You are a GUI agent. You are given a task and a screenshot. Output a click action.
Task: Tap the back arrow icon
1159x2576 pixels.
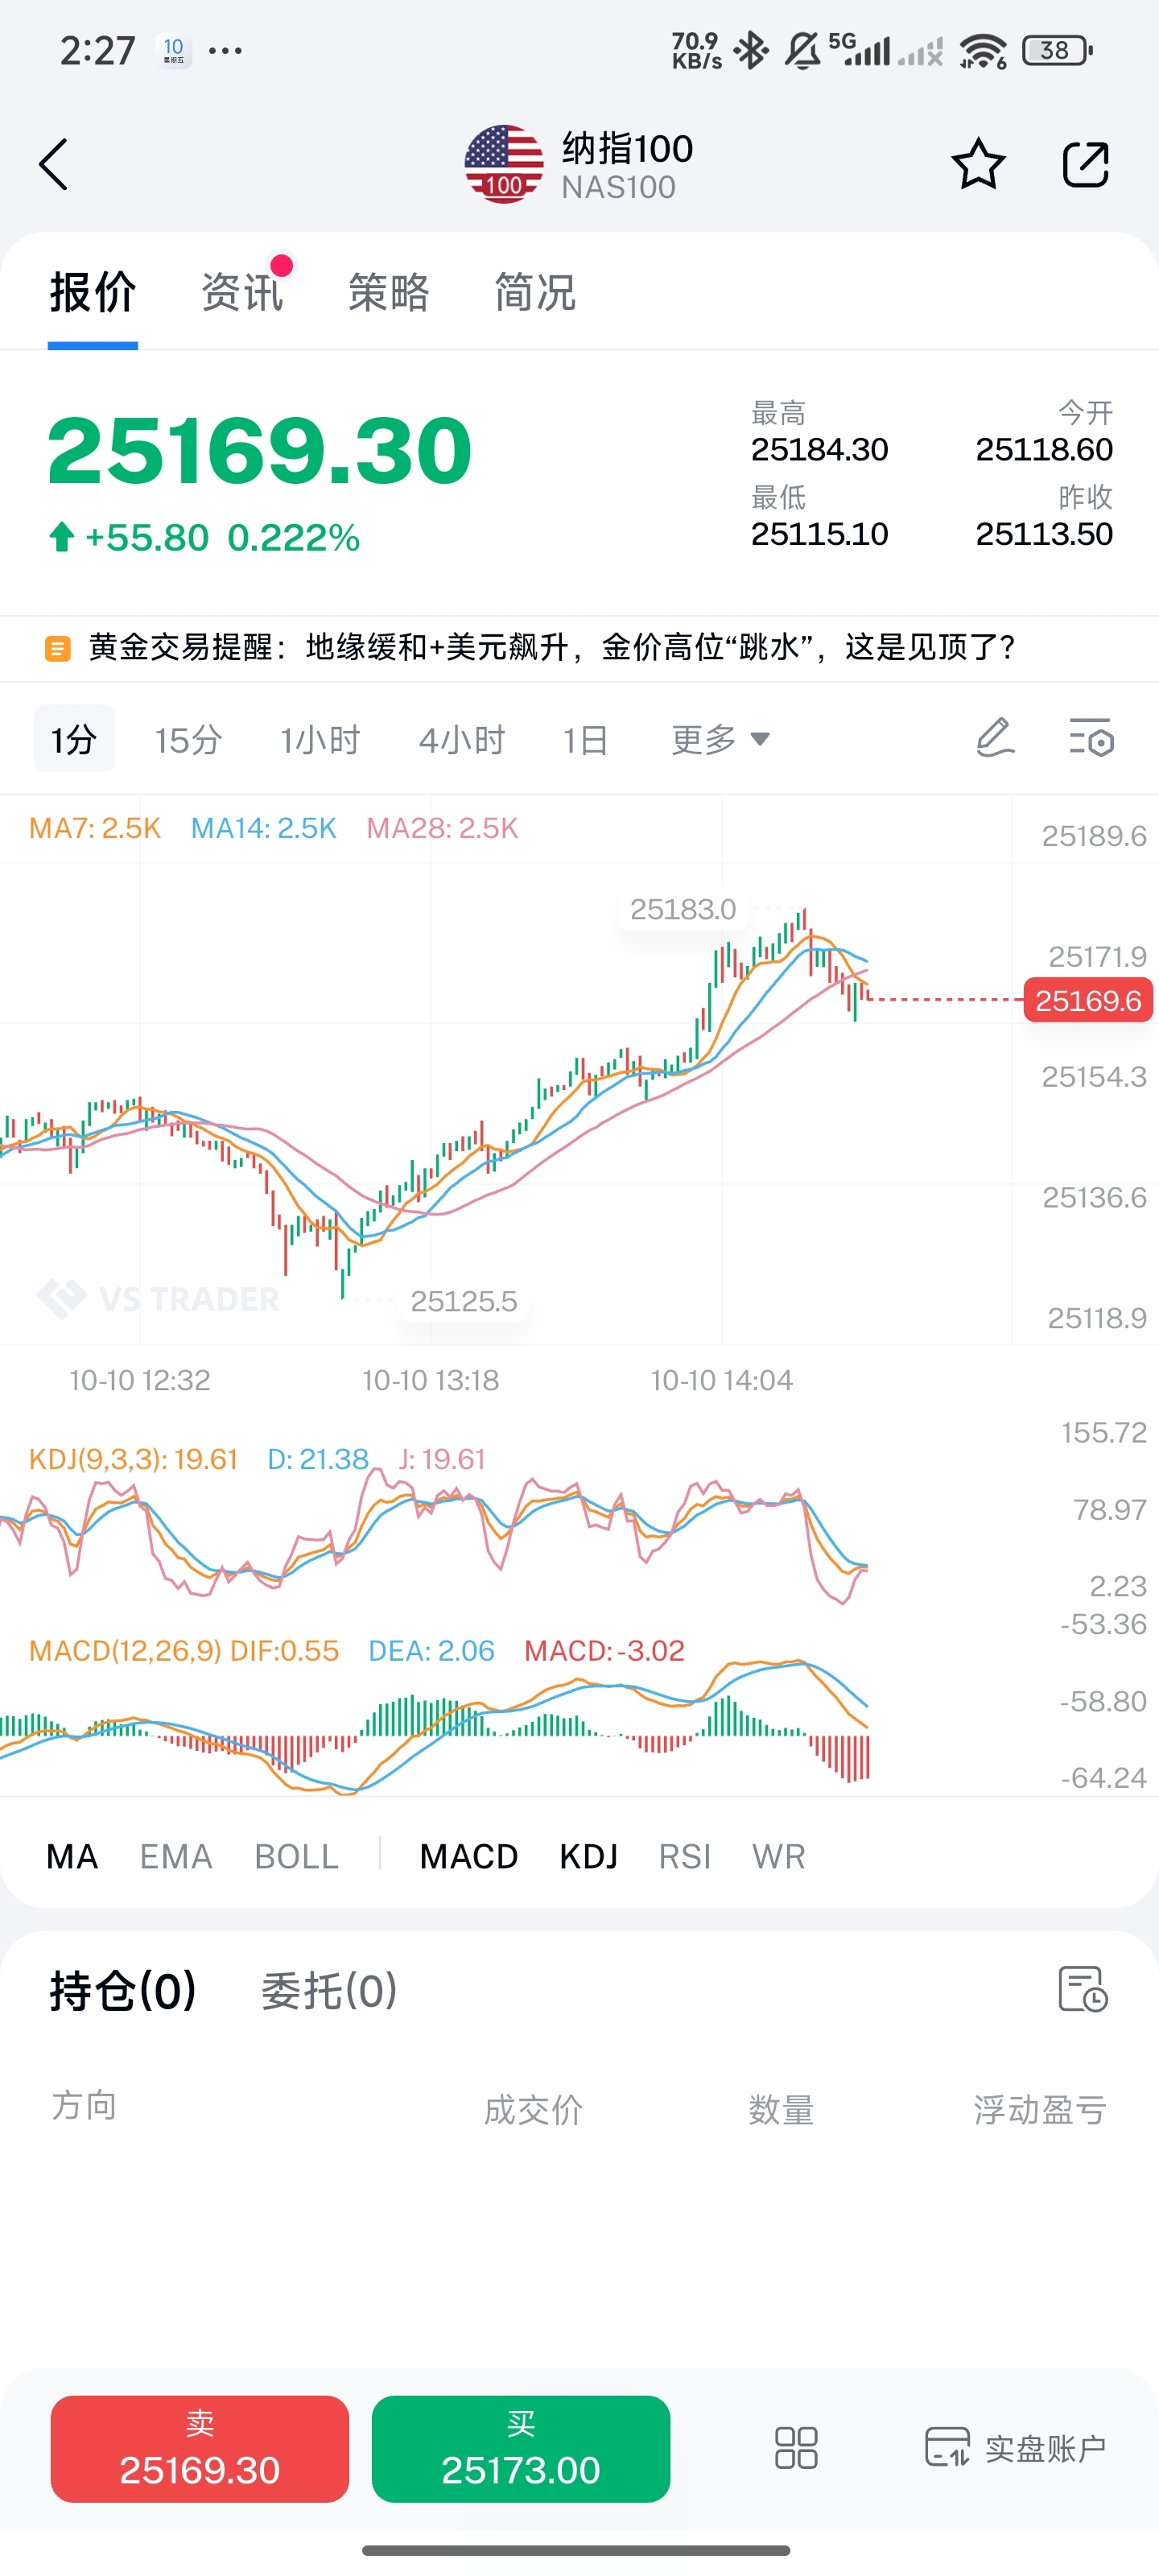pyautogui.click(x=54, y=164)
